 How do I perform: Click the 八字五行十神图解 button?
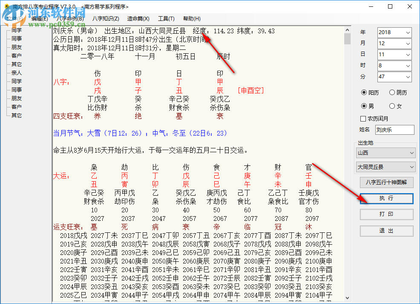(x=386, y=182)
